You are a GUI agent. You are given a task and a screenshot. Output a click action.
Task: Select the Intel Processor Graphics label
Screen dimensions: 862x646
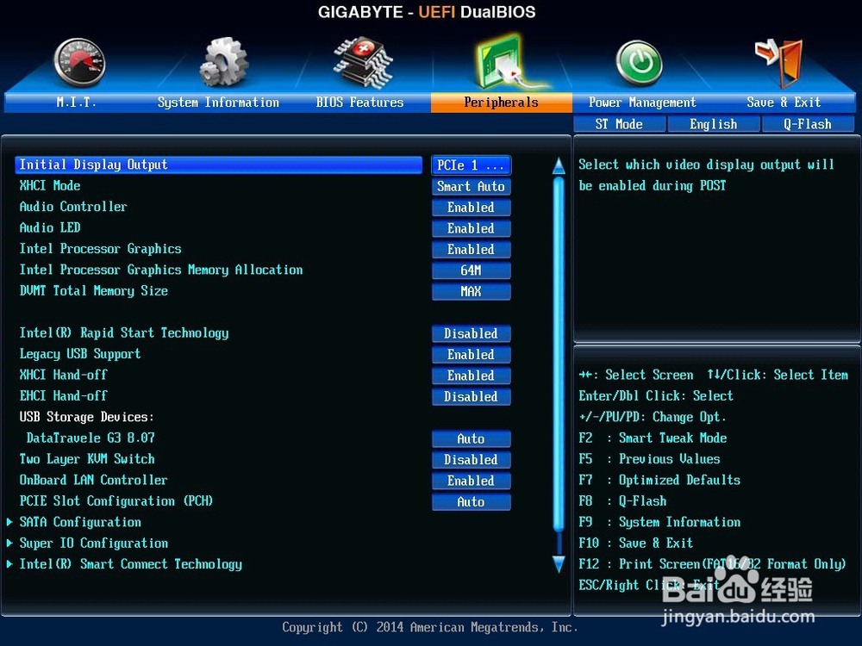click(x=100, y=249)
